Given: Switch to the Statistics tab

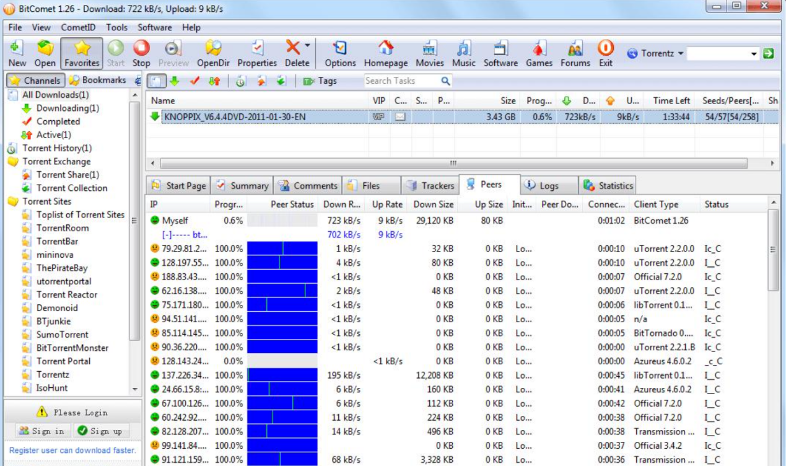Looking at the screenshot, I should point(608,185).
